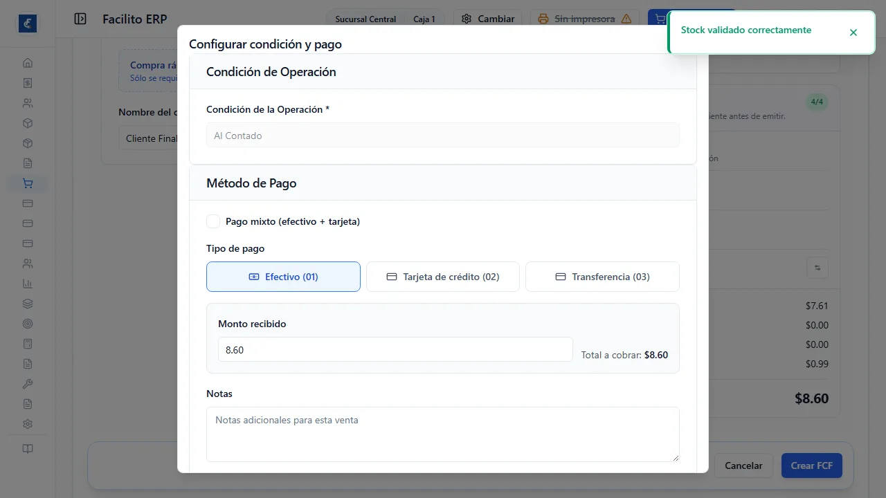Open the dollar sign sidebar item
This screenshot has width=886, height=498.
tap(28, 83)
